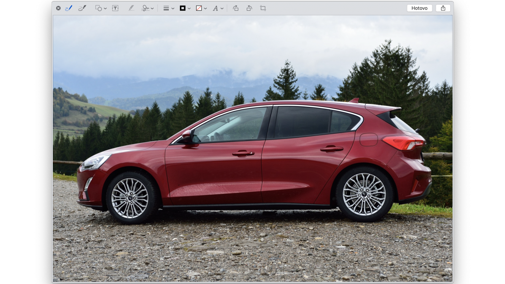This screenshot has height=284, width=505.
Task: Open the fill color picker with red slash
Action: pyautogui.click(x=201, y=8)
